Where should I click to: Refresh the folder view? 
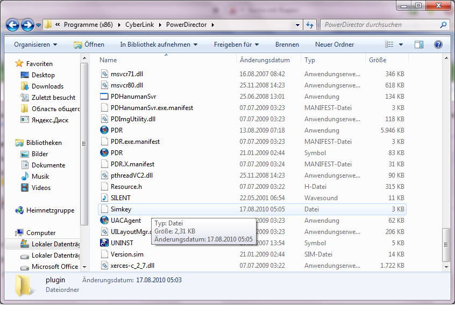[x=310, y=25]
